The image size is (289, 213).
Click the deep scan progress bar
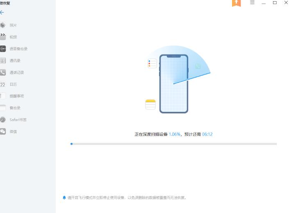coord(173,144)
